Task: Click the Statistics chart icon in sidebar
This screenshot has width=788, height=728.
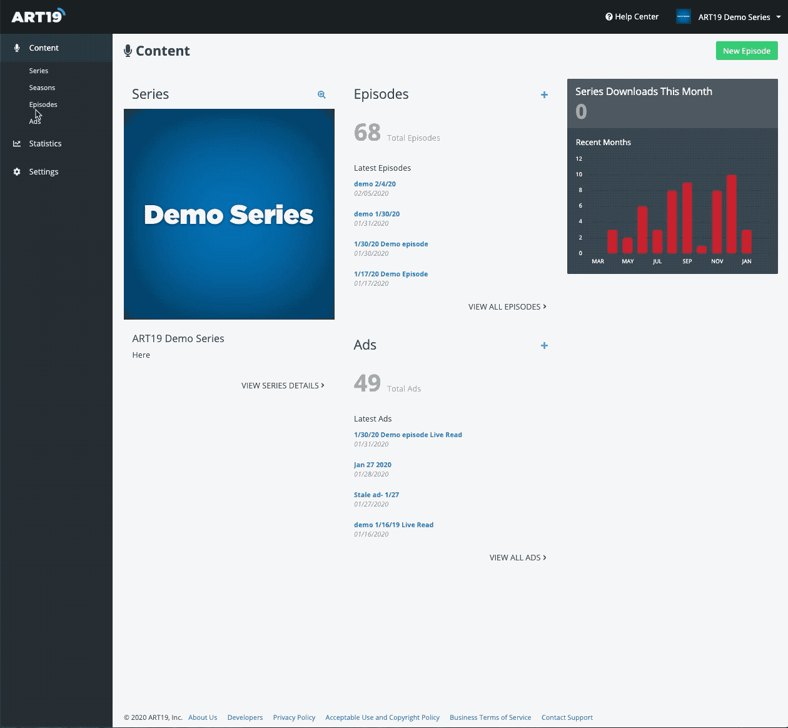Action: pyautogui.click(x=17, y=144)
